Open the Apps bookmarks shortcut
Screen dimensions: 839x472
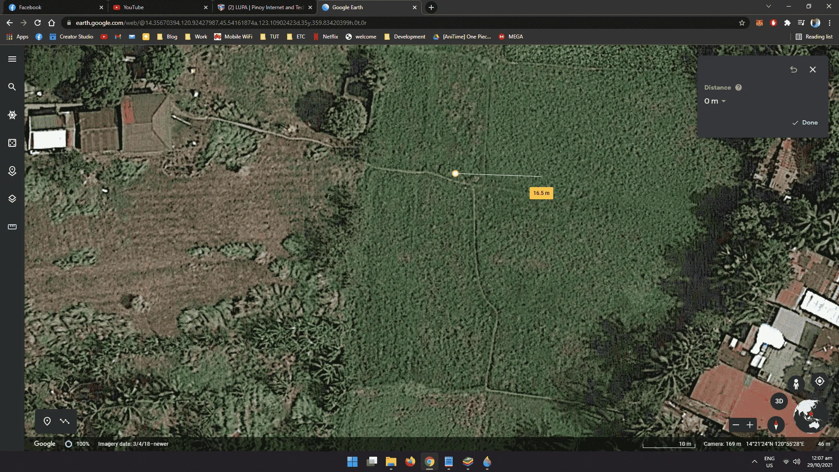pyautogui.click(x=17, y=37)
